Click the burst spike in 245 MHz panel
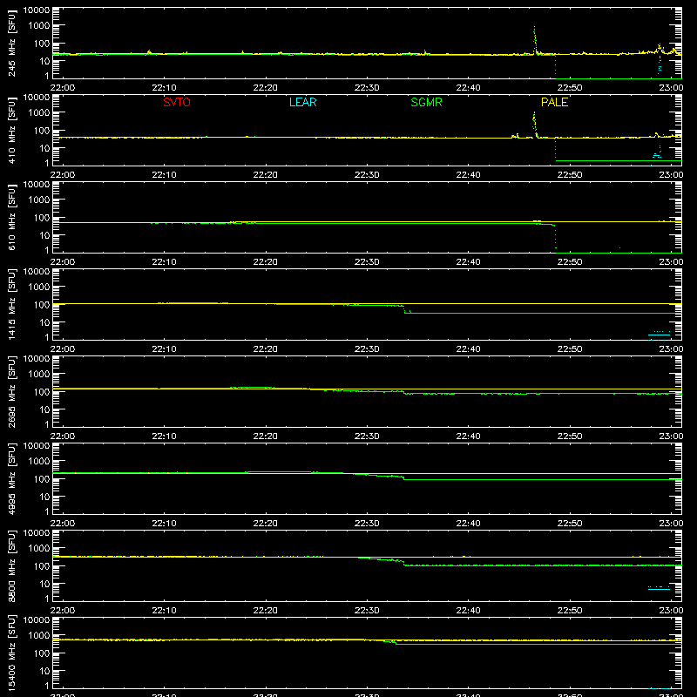 [x=535, y=40]
